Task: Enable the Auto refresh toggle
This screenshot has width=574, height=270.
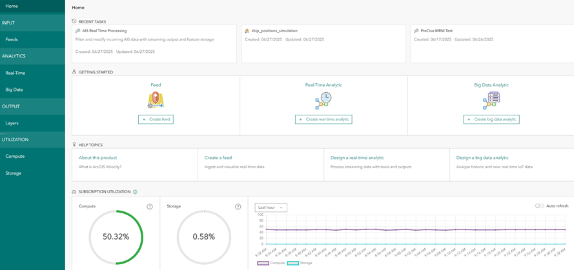Action: pyautogui.click(x=539, y=206)
